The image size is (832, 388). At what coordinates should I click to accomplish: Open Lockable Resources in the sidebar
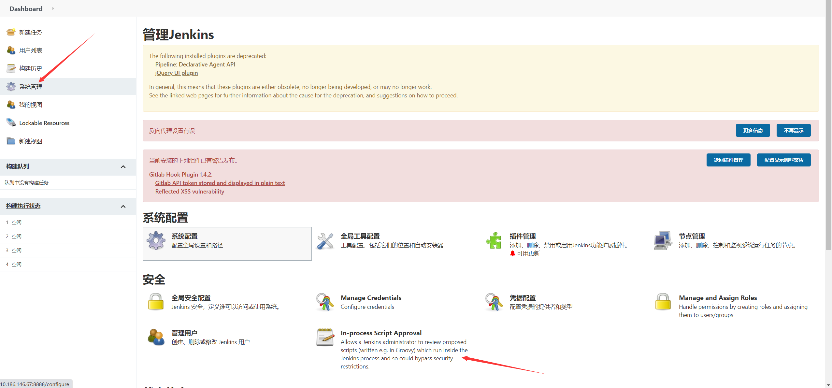coord(44,123)
